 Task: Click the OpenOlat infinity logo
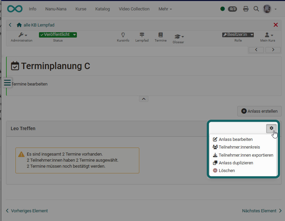point(15,9)
